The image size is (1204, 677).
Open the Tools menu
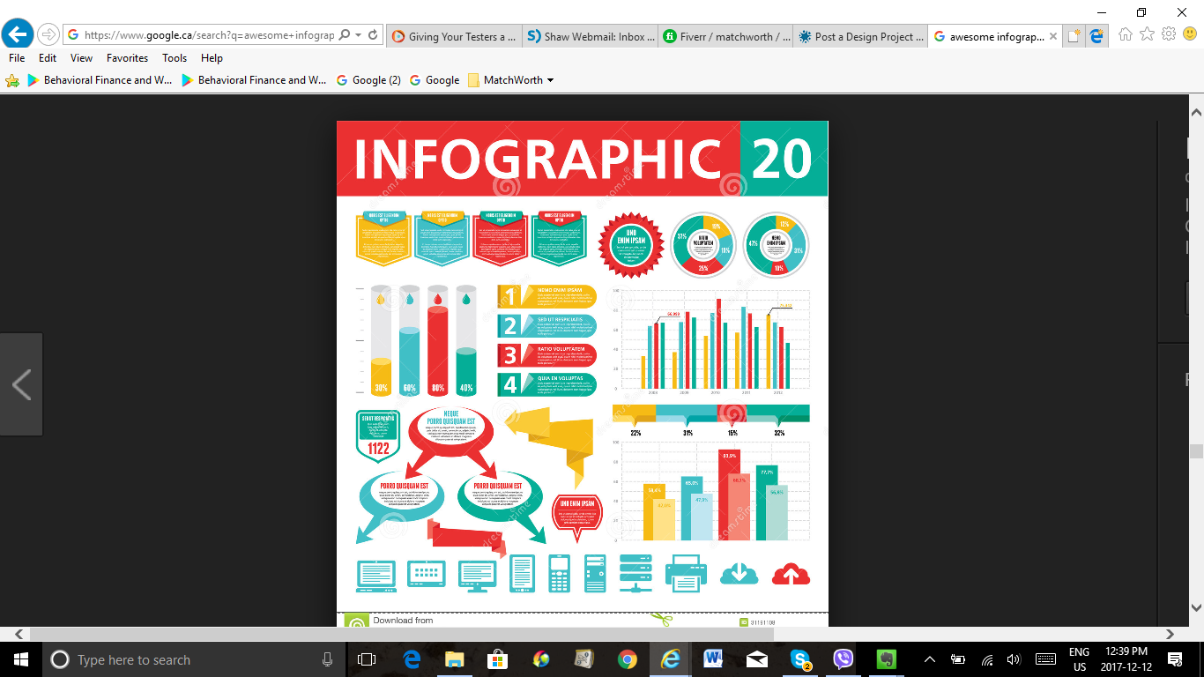coord(175,58)
